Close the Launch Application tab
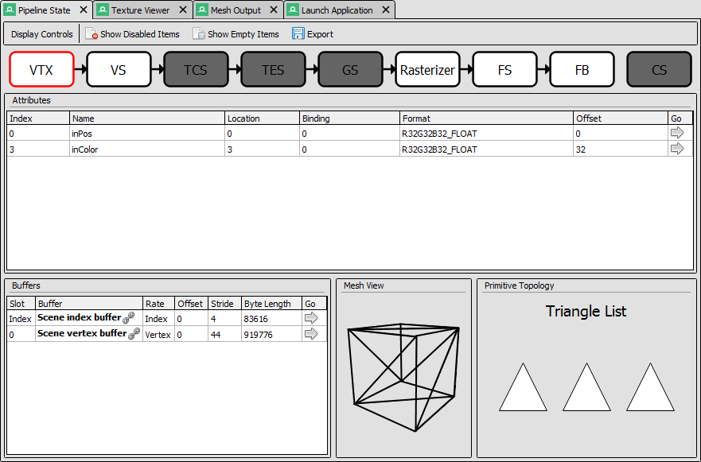Image resolution: width=701 pixels, height=462 pixels. [x=386, y=10]
